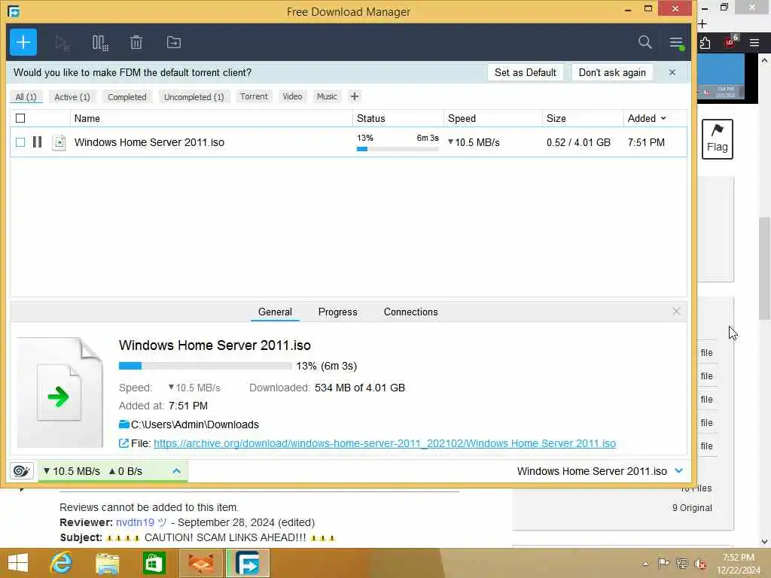Add a new tag filter with plus
This screenshot has width=771, height=578.
pyautogui.click(x=355, y=96)
